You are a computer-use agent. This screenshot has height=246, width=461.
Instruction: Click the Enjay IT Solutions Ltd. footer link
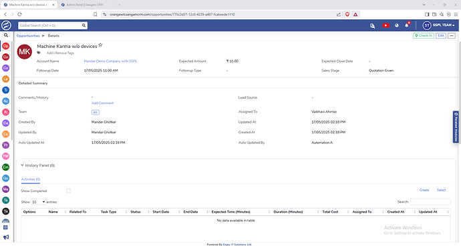[x=237, y=244]
